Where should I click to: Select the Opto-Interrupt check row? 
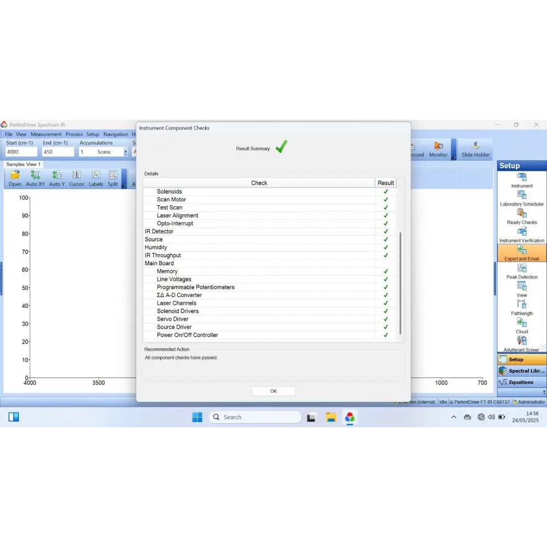270,223
